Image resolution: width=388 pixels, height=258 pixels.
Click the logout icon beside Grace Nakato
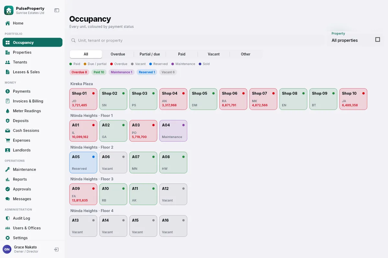tap(56, 250)
